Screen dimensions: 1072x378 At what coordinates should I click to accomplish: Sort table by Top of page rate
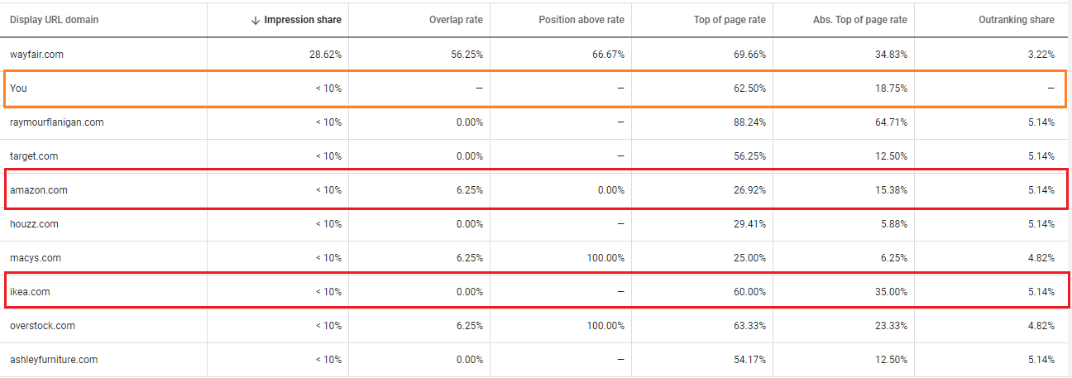(731, 20)
